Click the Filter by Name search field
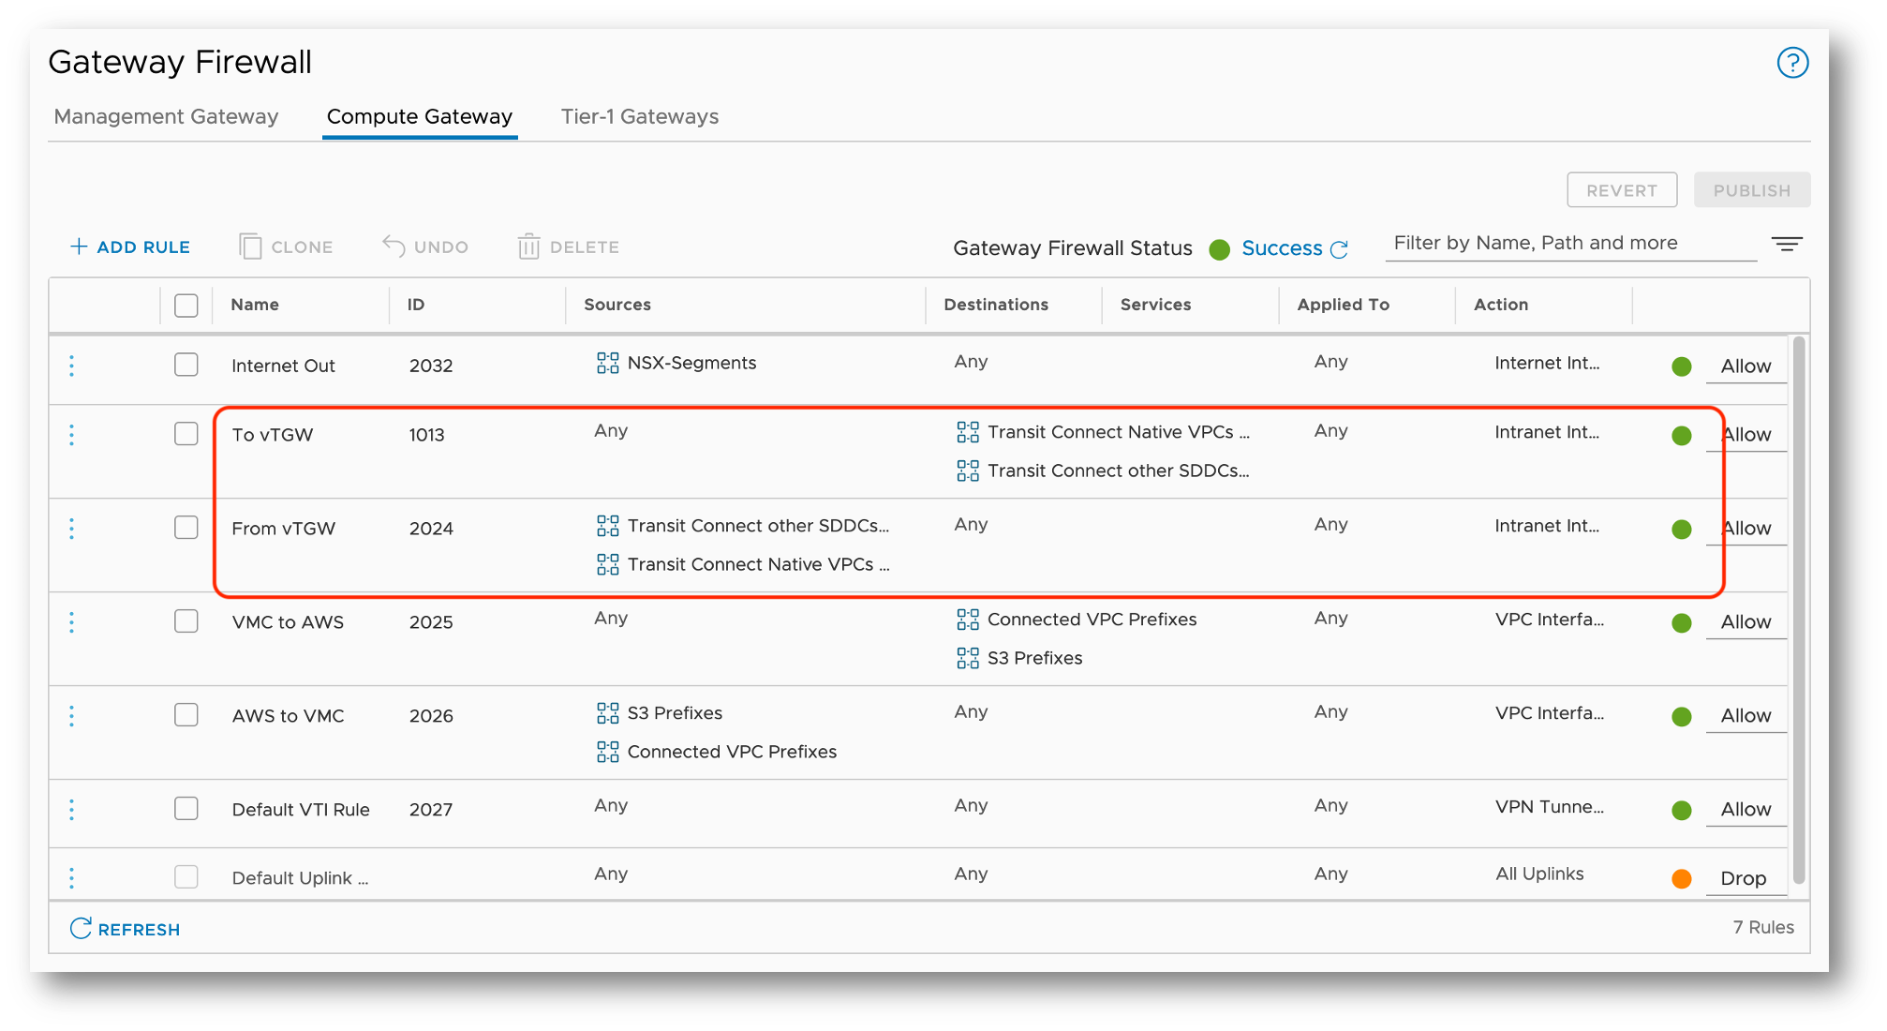The width and height of the screenshot is (1887, 1031). pos(1569,244)
